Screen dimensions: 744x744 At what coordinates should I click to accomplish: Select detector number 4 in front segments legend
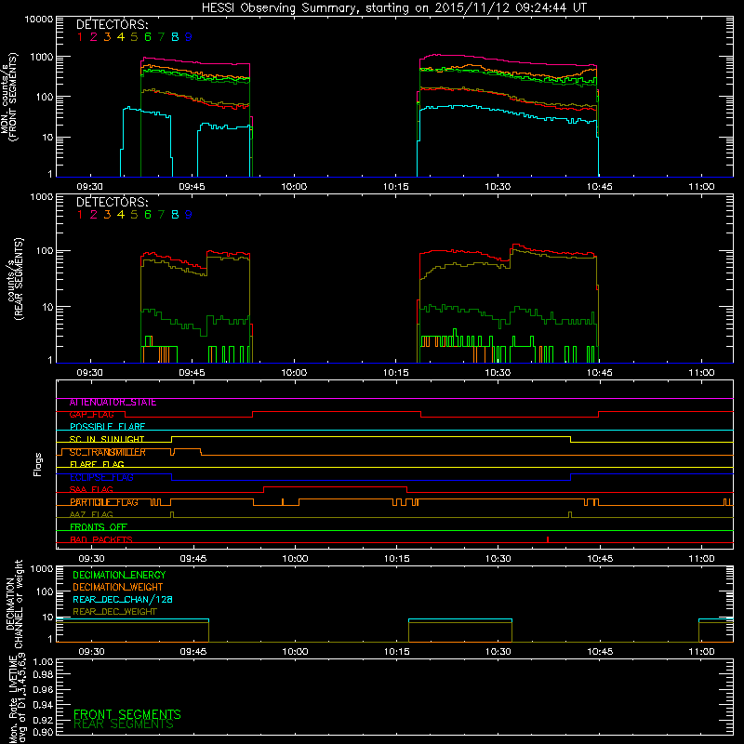(x=121, y=37)
